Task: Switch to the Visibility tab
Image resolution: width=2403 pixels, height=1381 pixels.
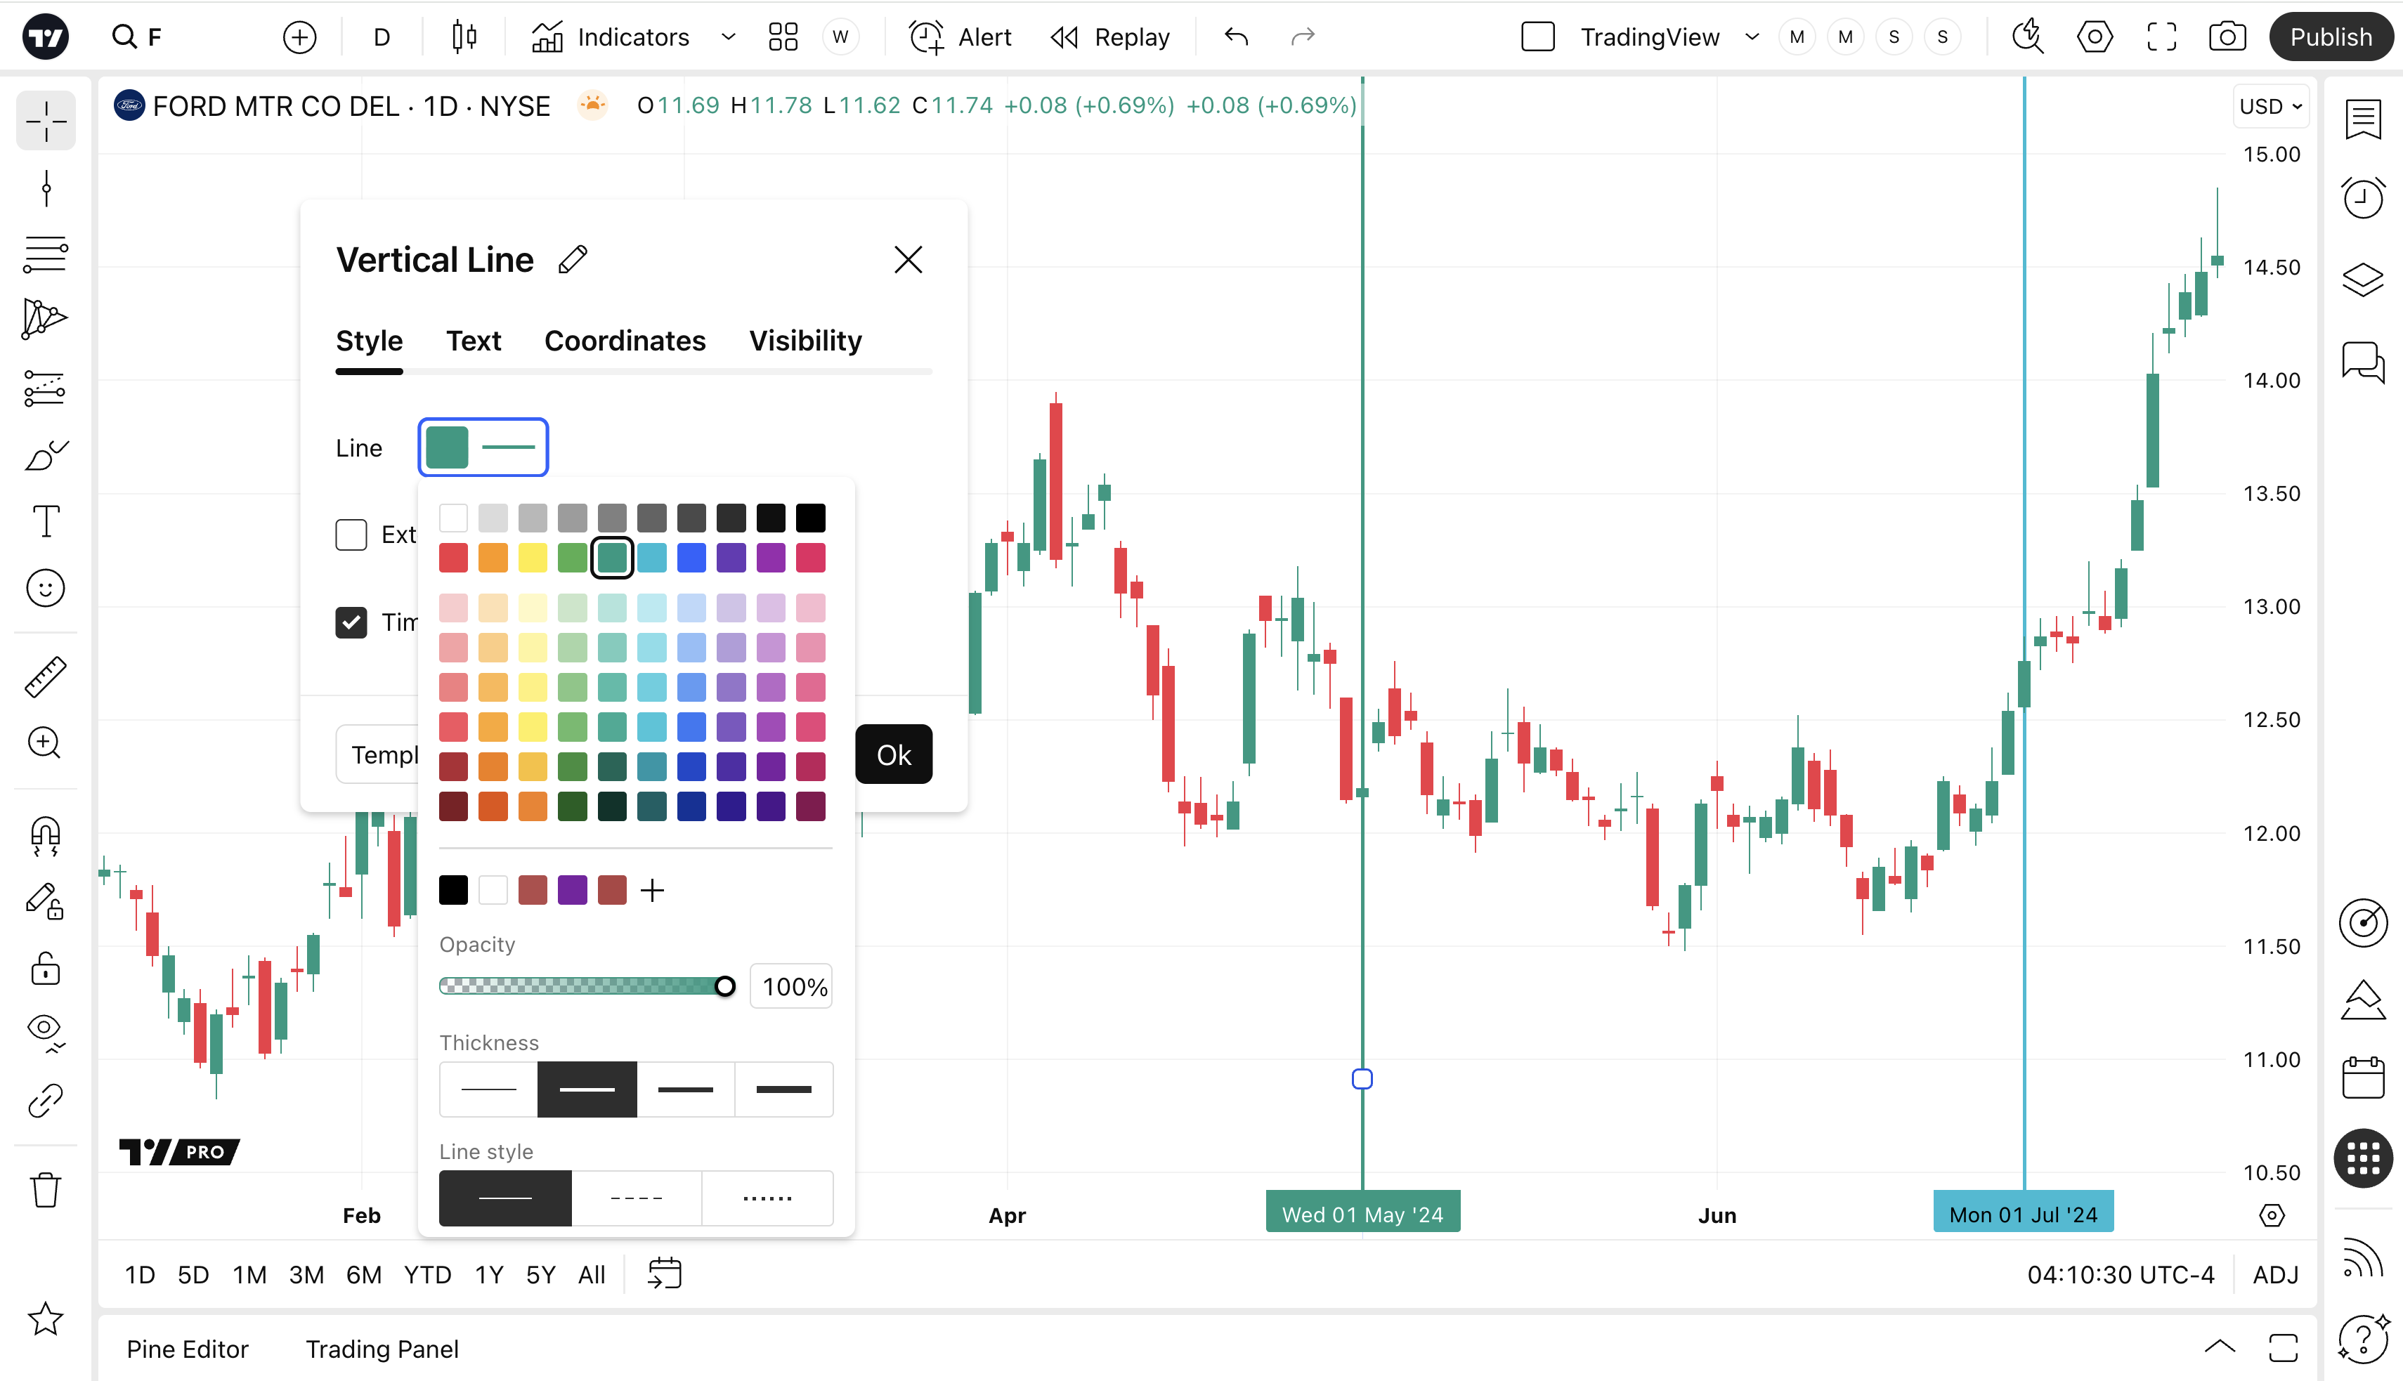Action: click(805, 341)
